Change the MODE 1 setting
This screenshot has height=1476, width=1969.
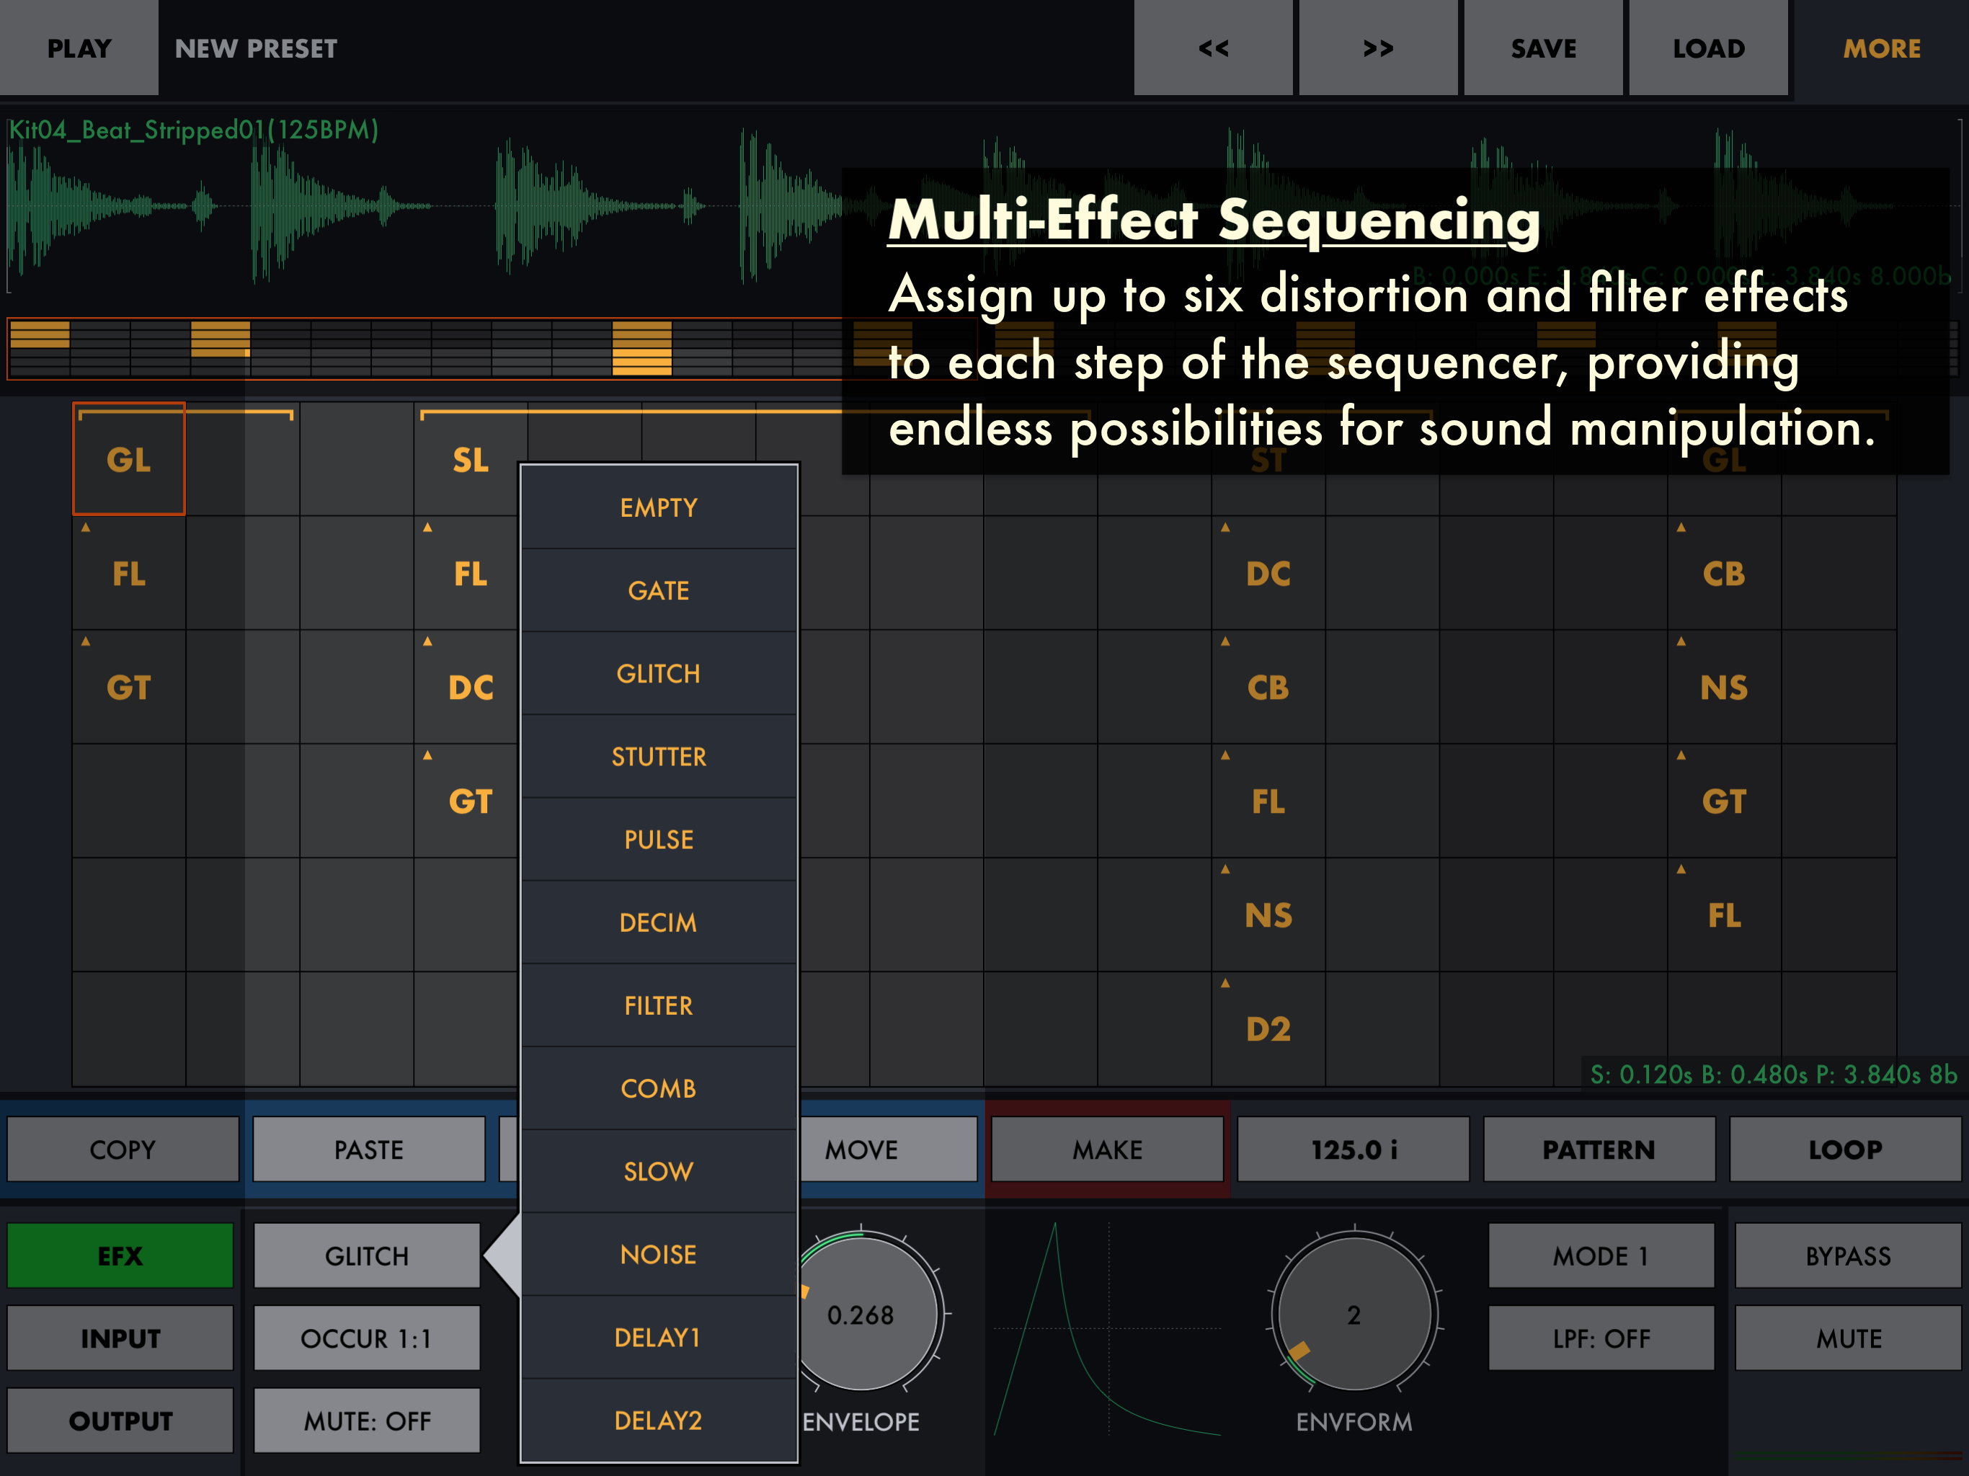tap(1601, 1255)
